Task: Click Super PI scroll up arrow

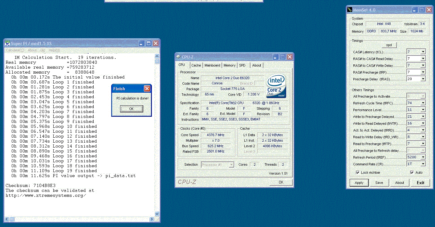Action: point(157,57)
